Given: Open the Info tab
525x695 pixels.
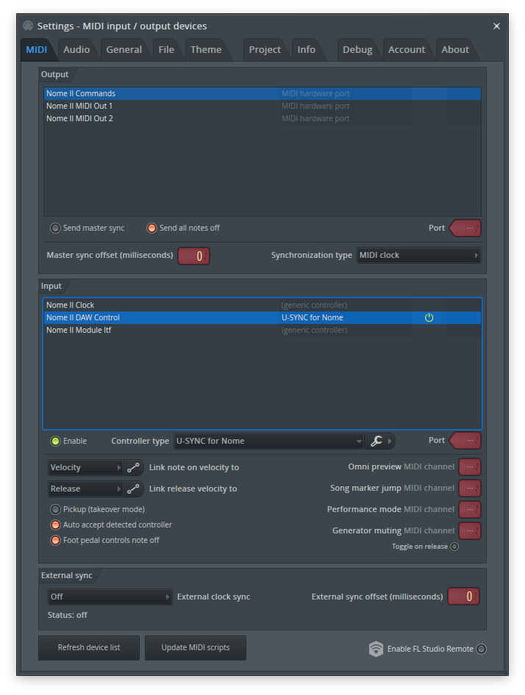Looking at the screenshot, I should 306,50.
